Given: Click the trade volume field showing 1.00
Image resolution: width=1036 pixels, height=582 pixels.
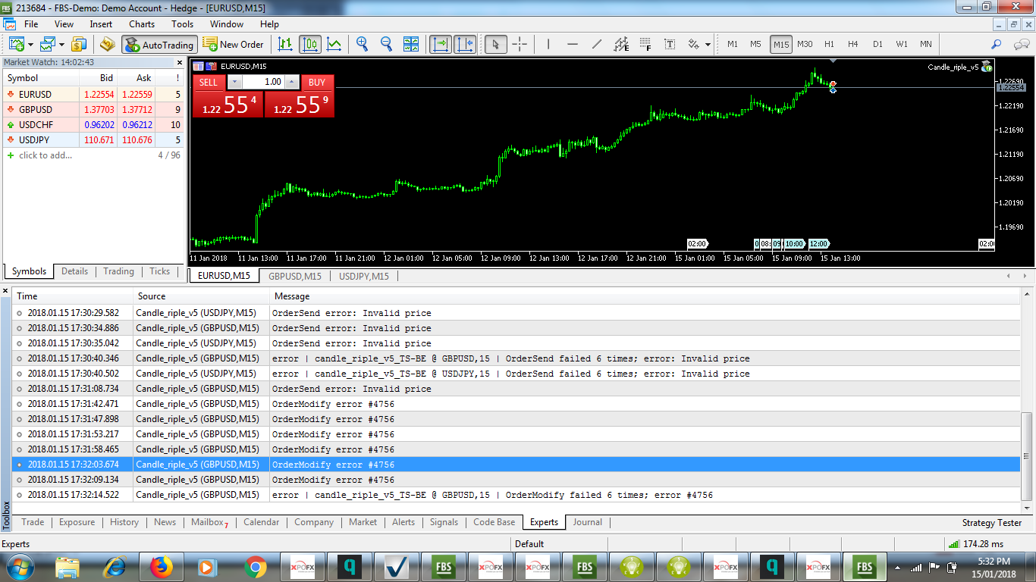Looking at the screenshot, I should point(263,82).
